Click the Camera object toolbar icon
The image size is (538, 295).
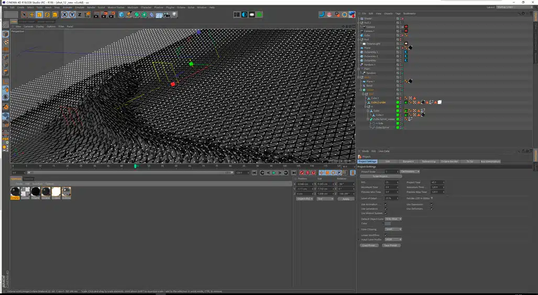167,15
